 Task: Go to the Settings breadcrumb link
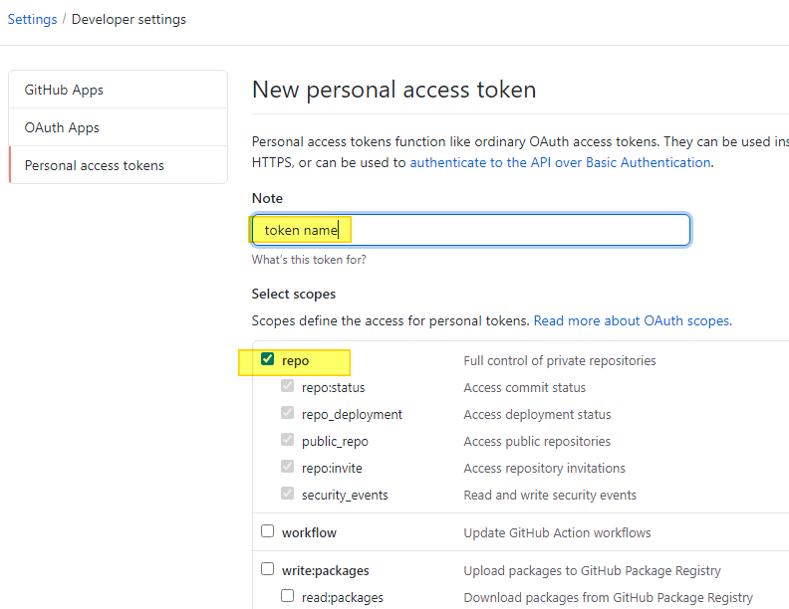(32, 19)
